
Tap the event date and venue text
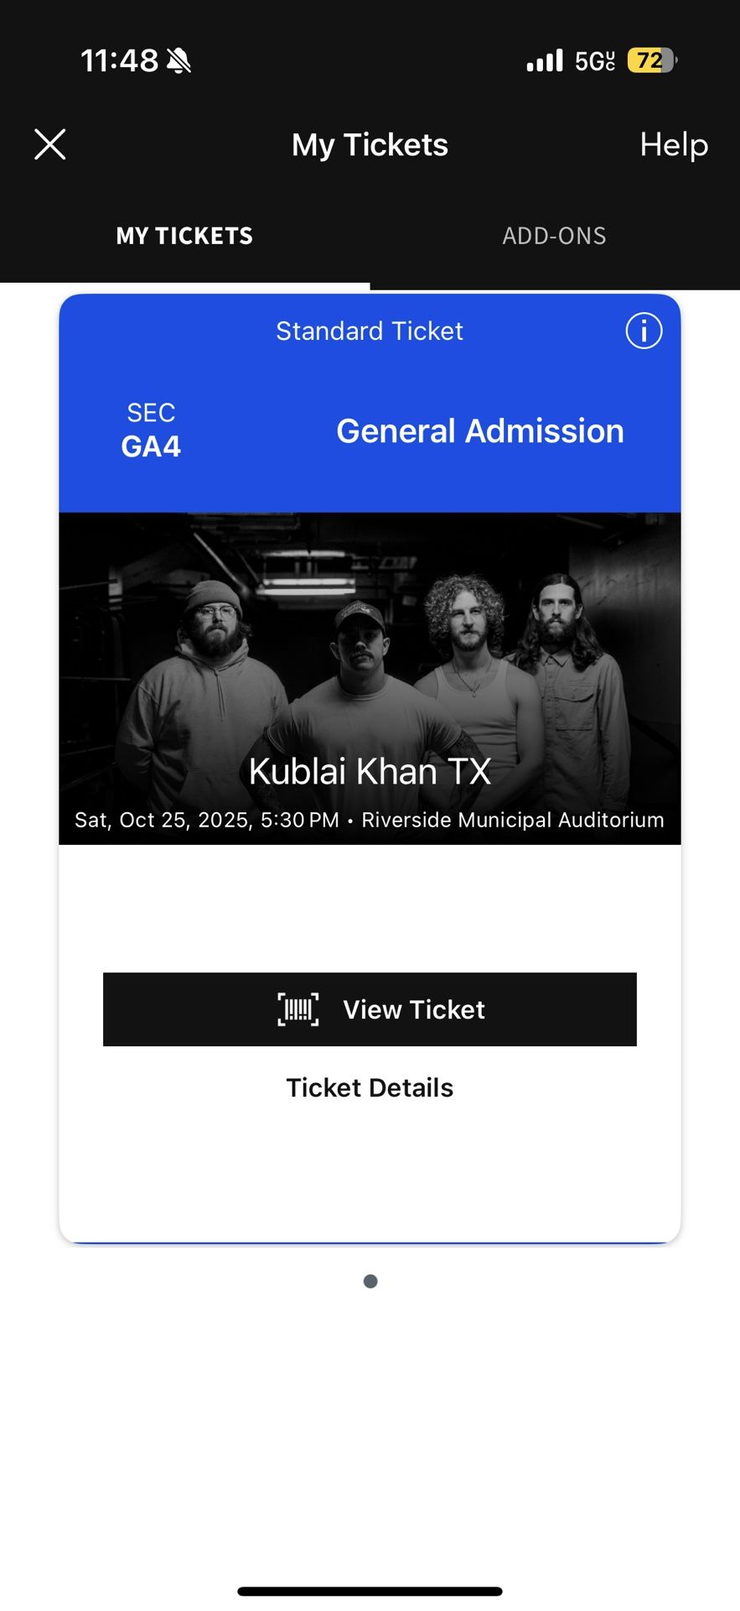pyautogui.click(x=369, y=820)
